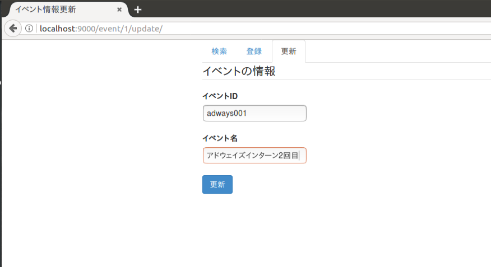Click the イベント名 text field
491x267 pixels.
click(254, 156)
